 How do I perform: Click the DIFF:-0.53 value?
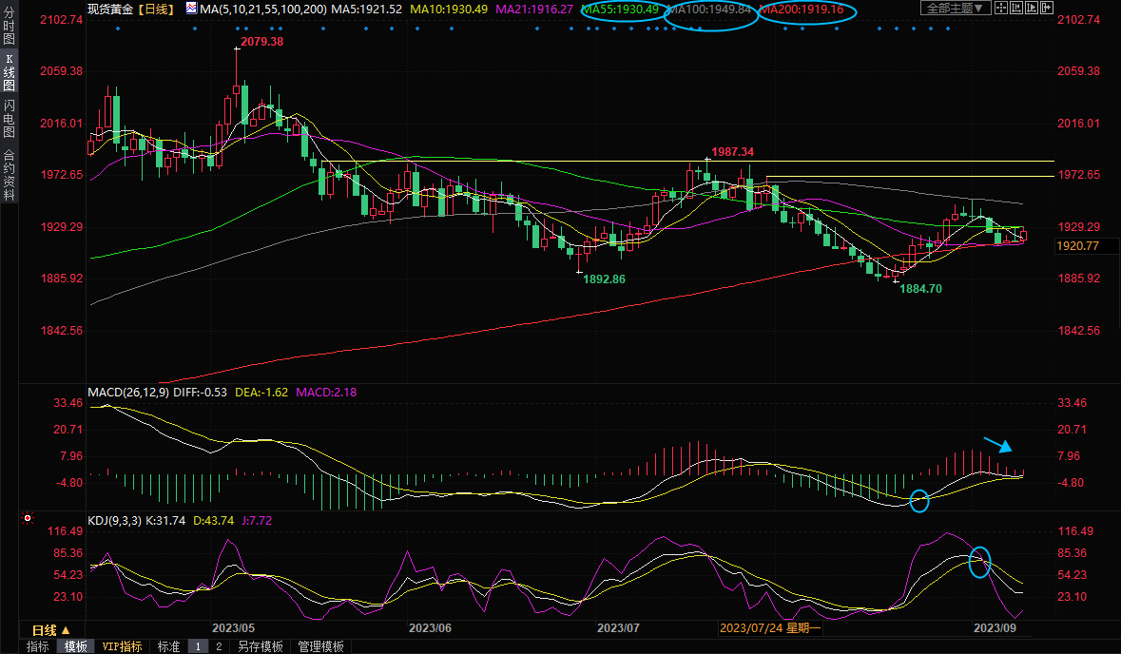click(200, 393)
